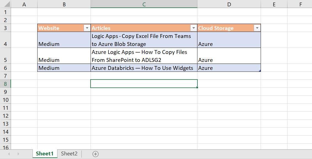Click the Select All corner button
This screenshot has width=312, height=159.
pos(6,4)
